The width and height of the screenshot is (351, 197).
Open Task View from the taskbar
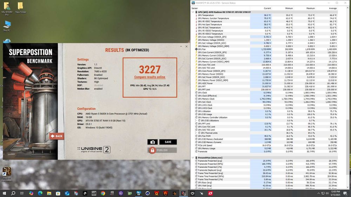tap(22, 193)
